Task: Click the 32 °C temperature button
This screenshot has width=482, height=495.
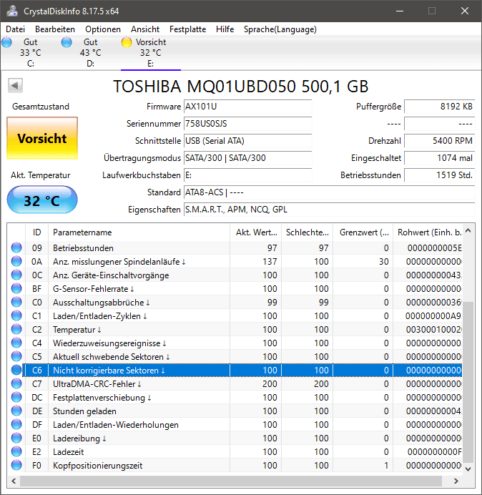Action: (42, 200)
